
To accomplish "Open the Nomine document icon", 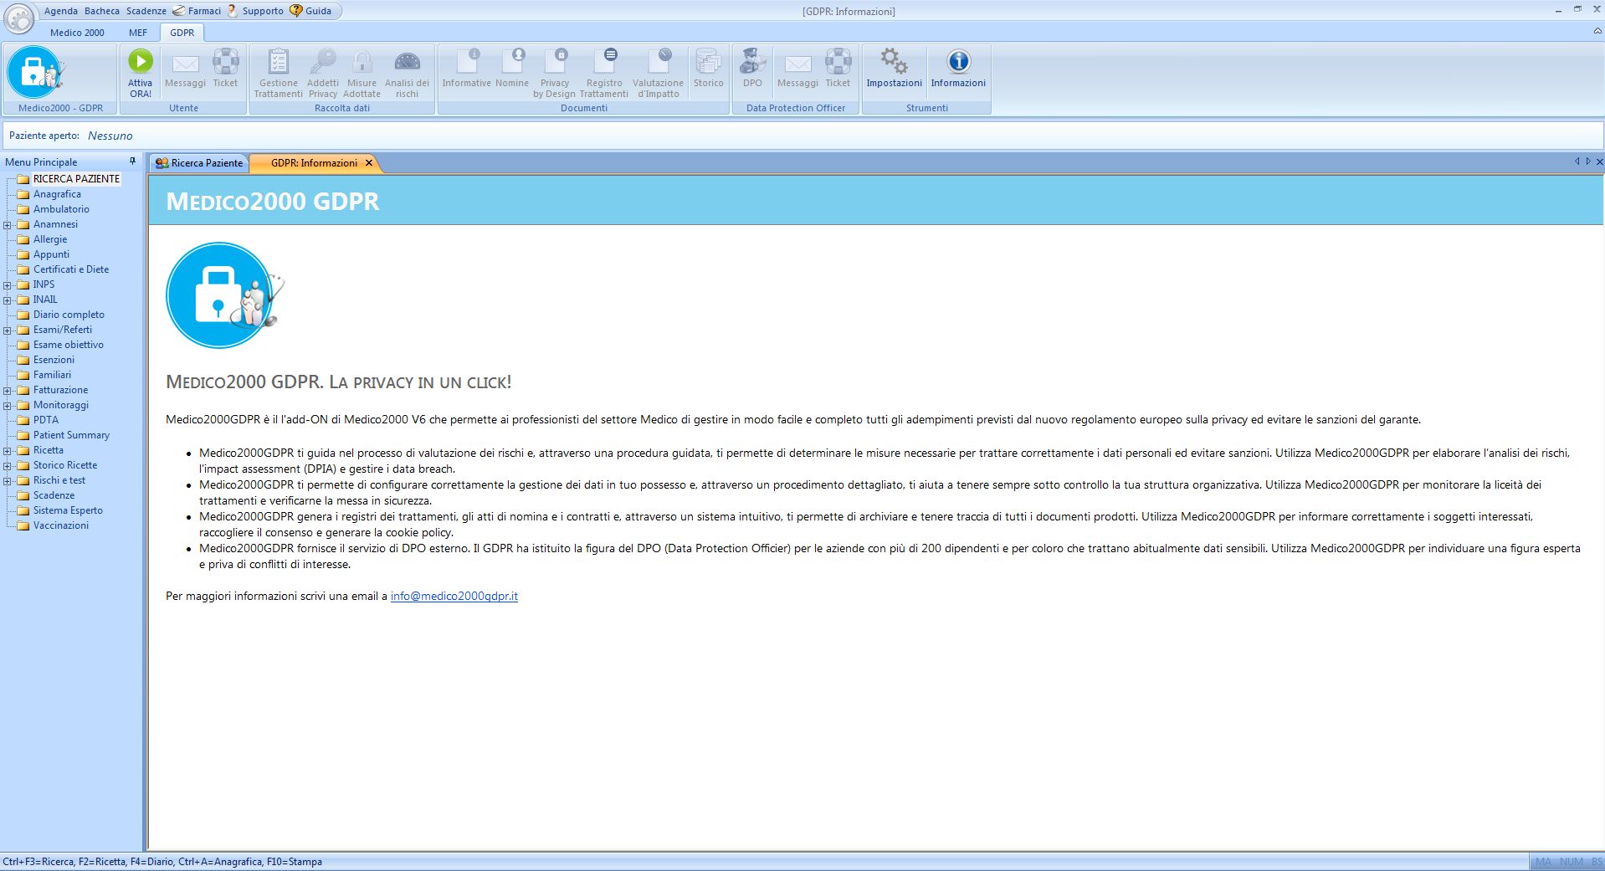I will [512, 61].
